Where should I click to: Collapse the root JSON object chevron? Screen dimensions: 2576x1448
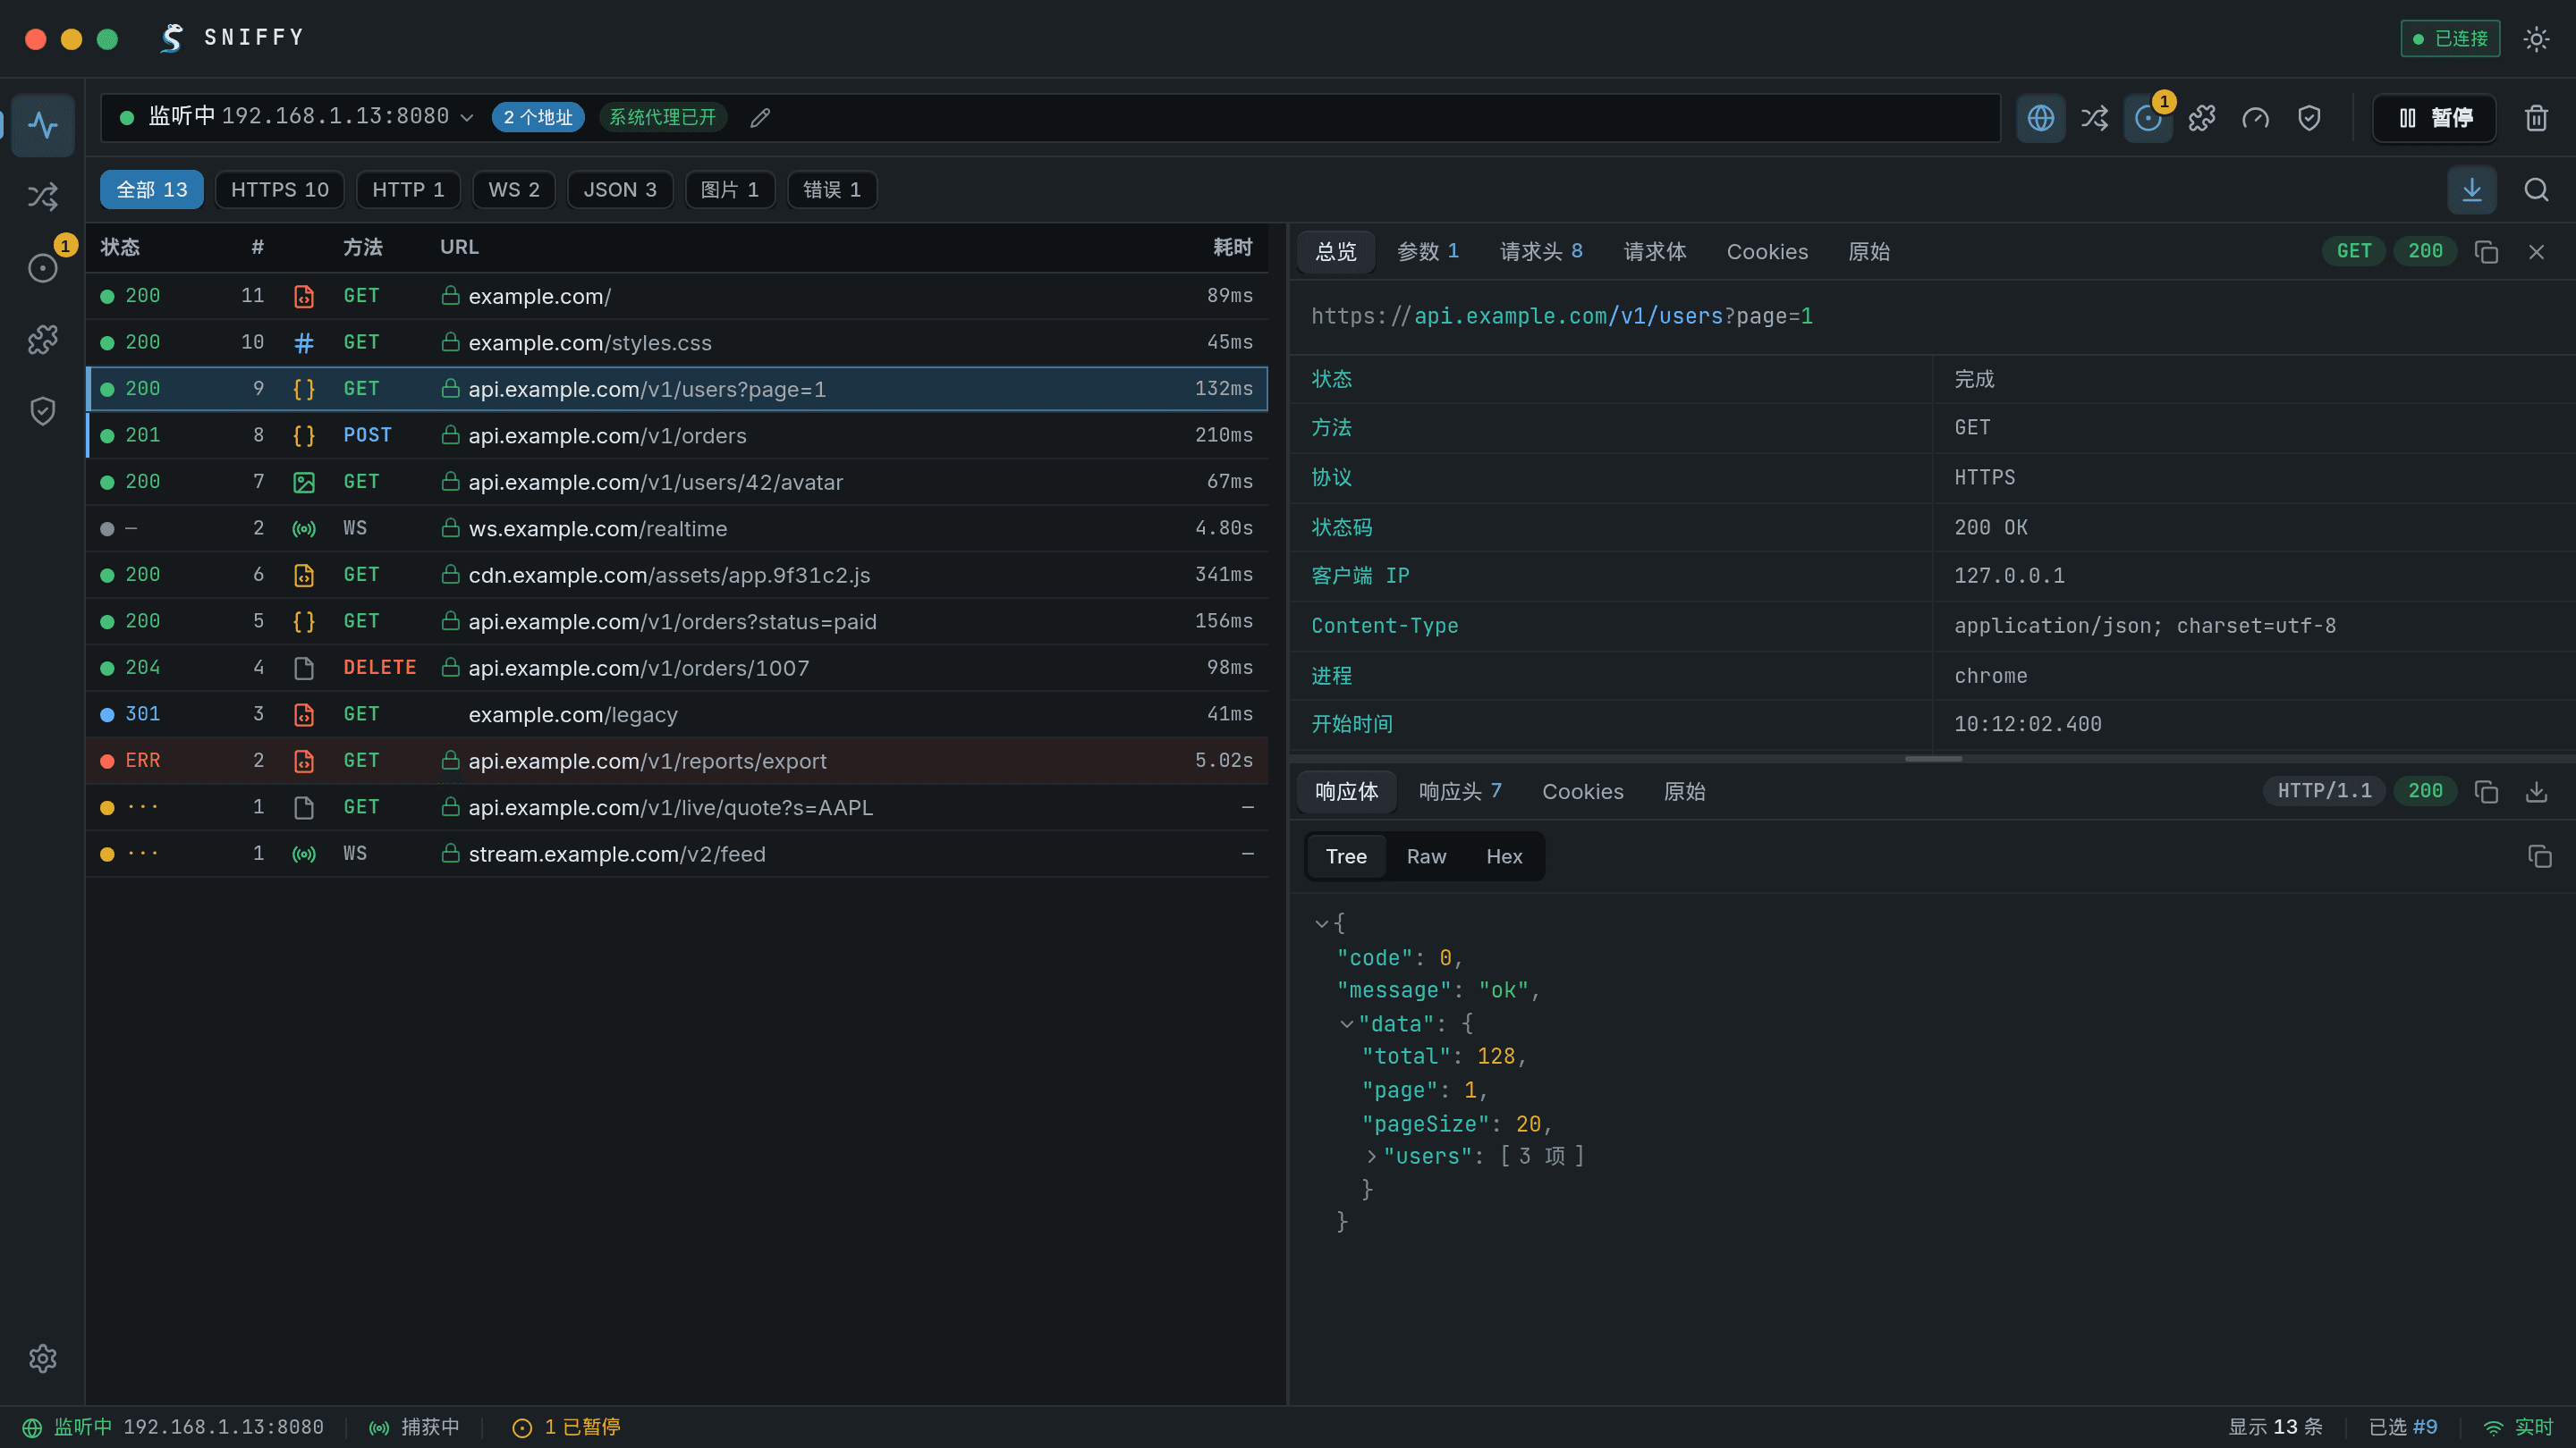point(1322,923)
